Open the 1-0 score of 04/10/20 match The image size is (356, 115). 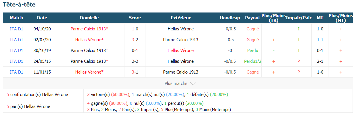click(x=135, y=29)
